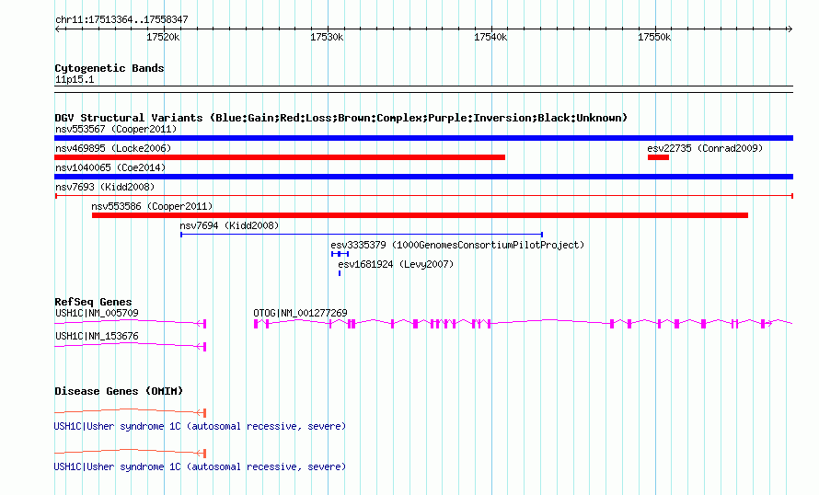Select the upper orange OMIM USH1C glyph
Screen dimensions: 819x495
(131, 412)
